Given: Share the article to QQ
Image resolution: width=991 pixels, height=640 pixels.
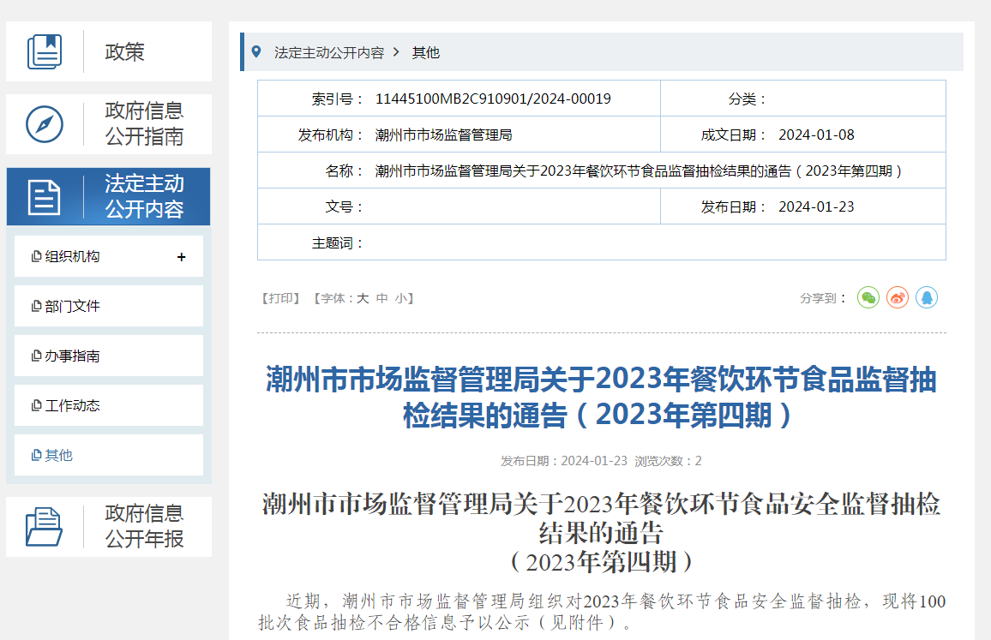Looking at the screenshot, I should pyautogui.click(x=927, y=298).
